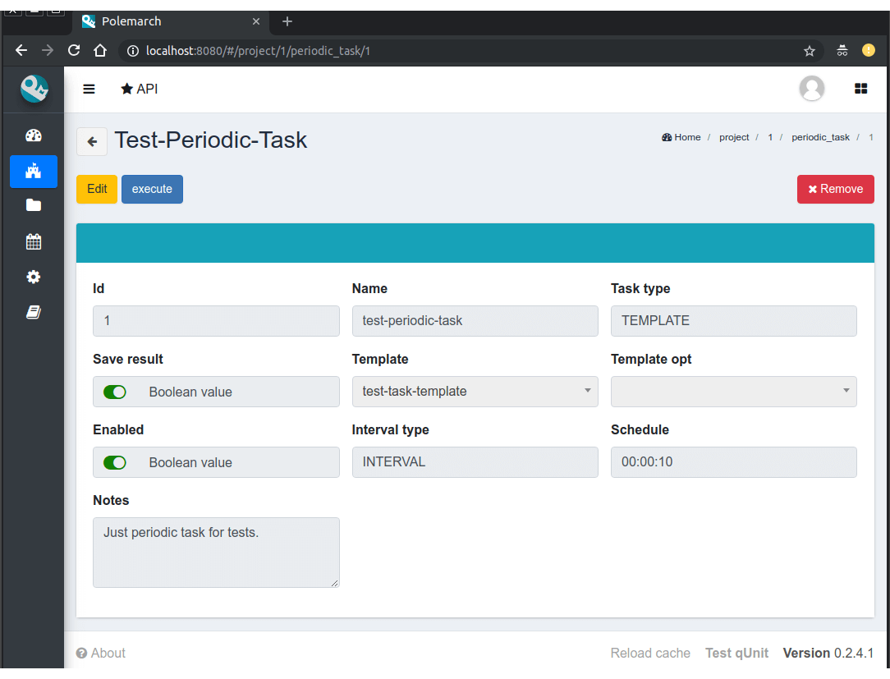Open the About link in footer
This screenshot has width=890, height=679.
[101, 653]
